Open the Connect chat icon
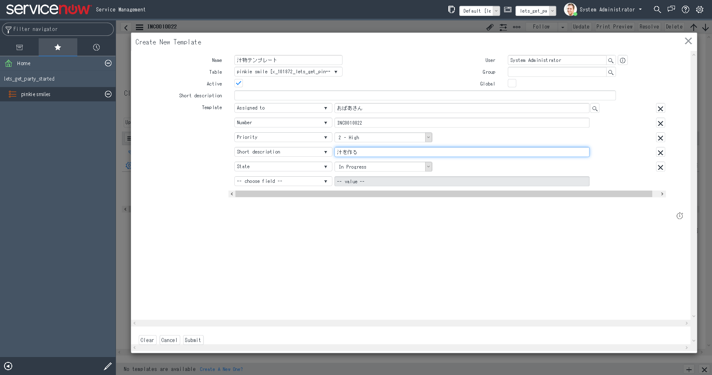The width and height of the screenshot is (712, 375). point(671,9)
